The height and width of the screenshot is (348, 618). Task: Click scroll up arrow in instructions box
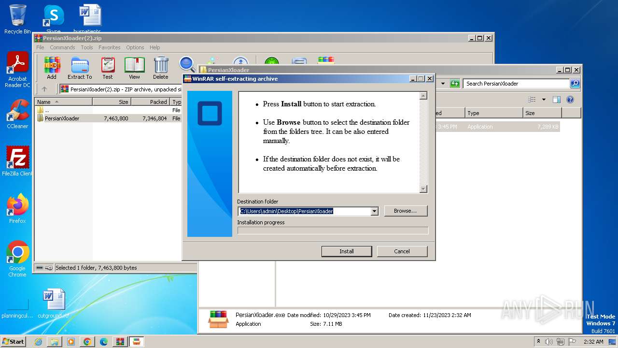point(423,96)
